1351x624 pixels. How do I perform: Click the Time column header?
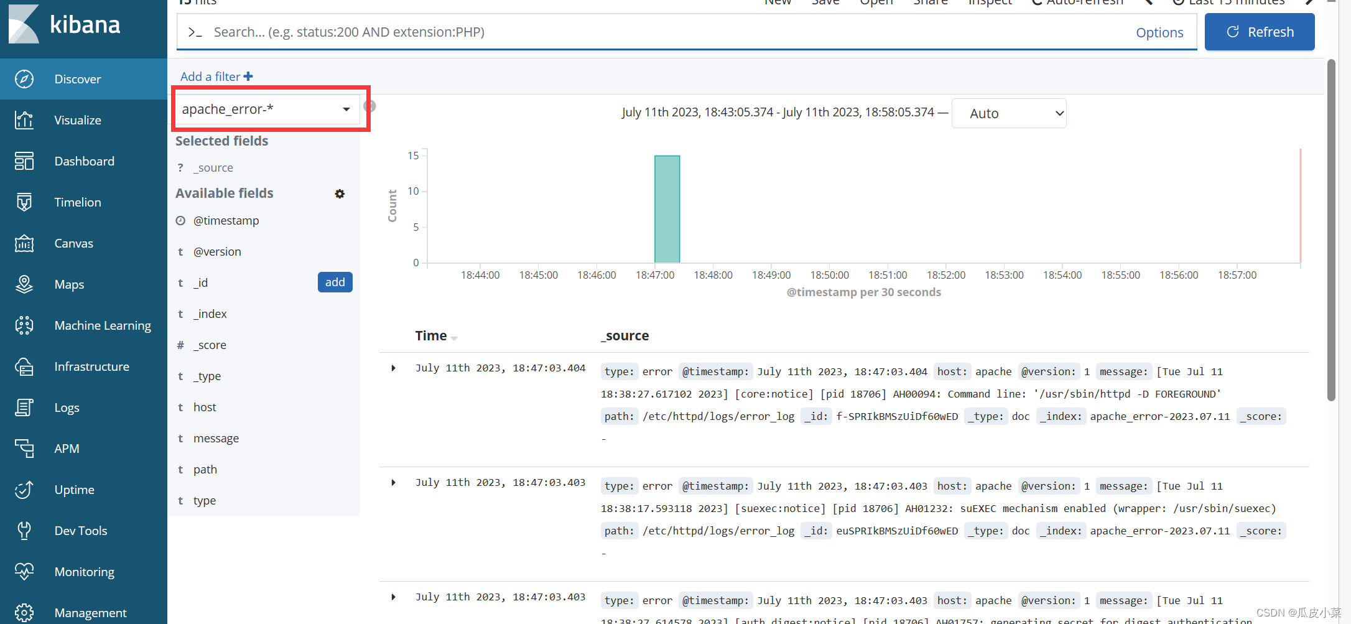click(431, 336)
